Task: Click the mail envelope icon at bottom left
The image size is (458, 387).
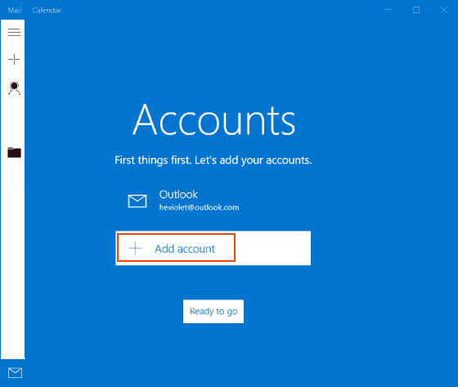Action: (15, 372)
